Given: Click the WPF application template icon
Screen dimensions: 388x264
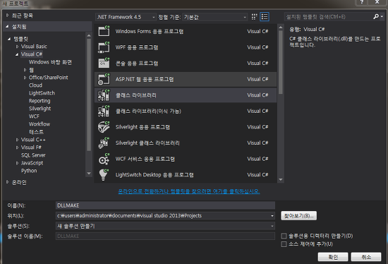Looking at the screenshot, I should [104, 47].
